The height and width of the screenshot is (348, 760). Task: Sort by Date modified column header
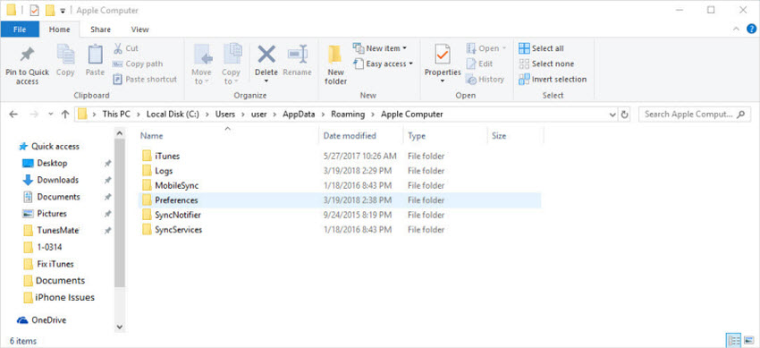[x=360, y=136]
